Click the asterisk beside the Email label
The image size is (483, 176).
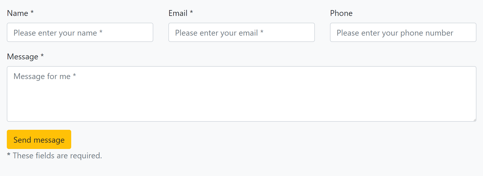click(191, 12)
